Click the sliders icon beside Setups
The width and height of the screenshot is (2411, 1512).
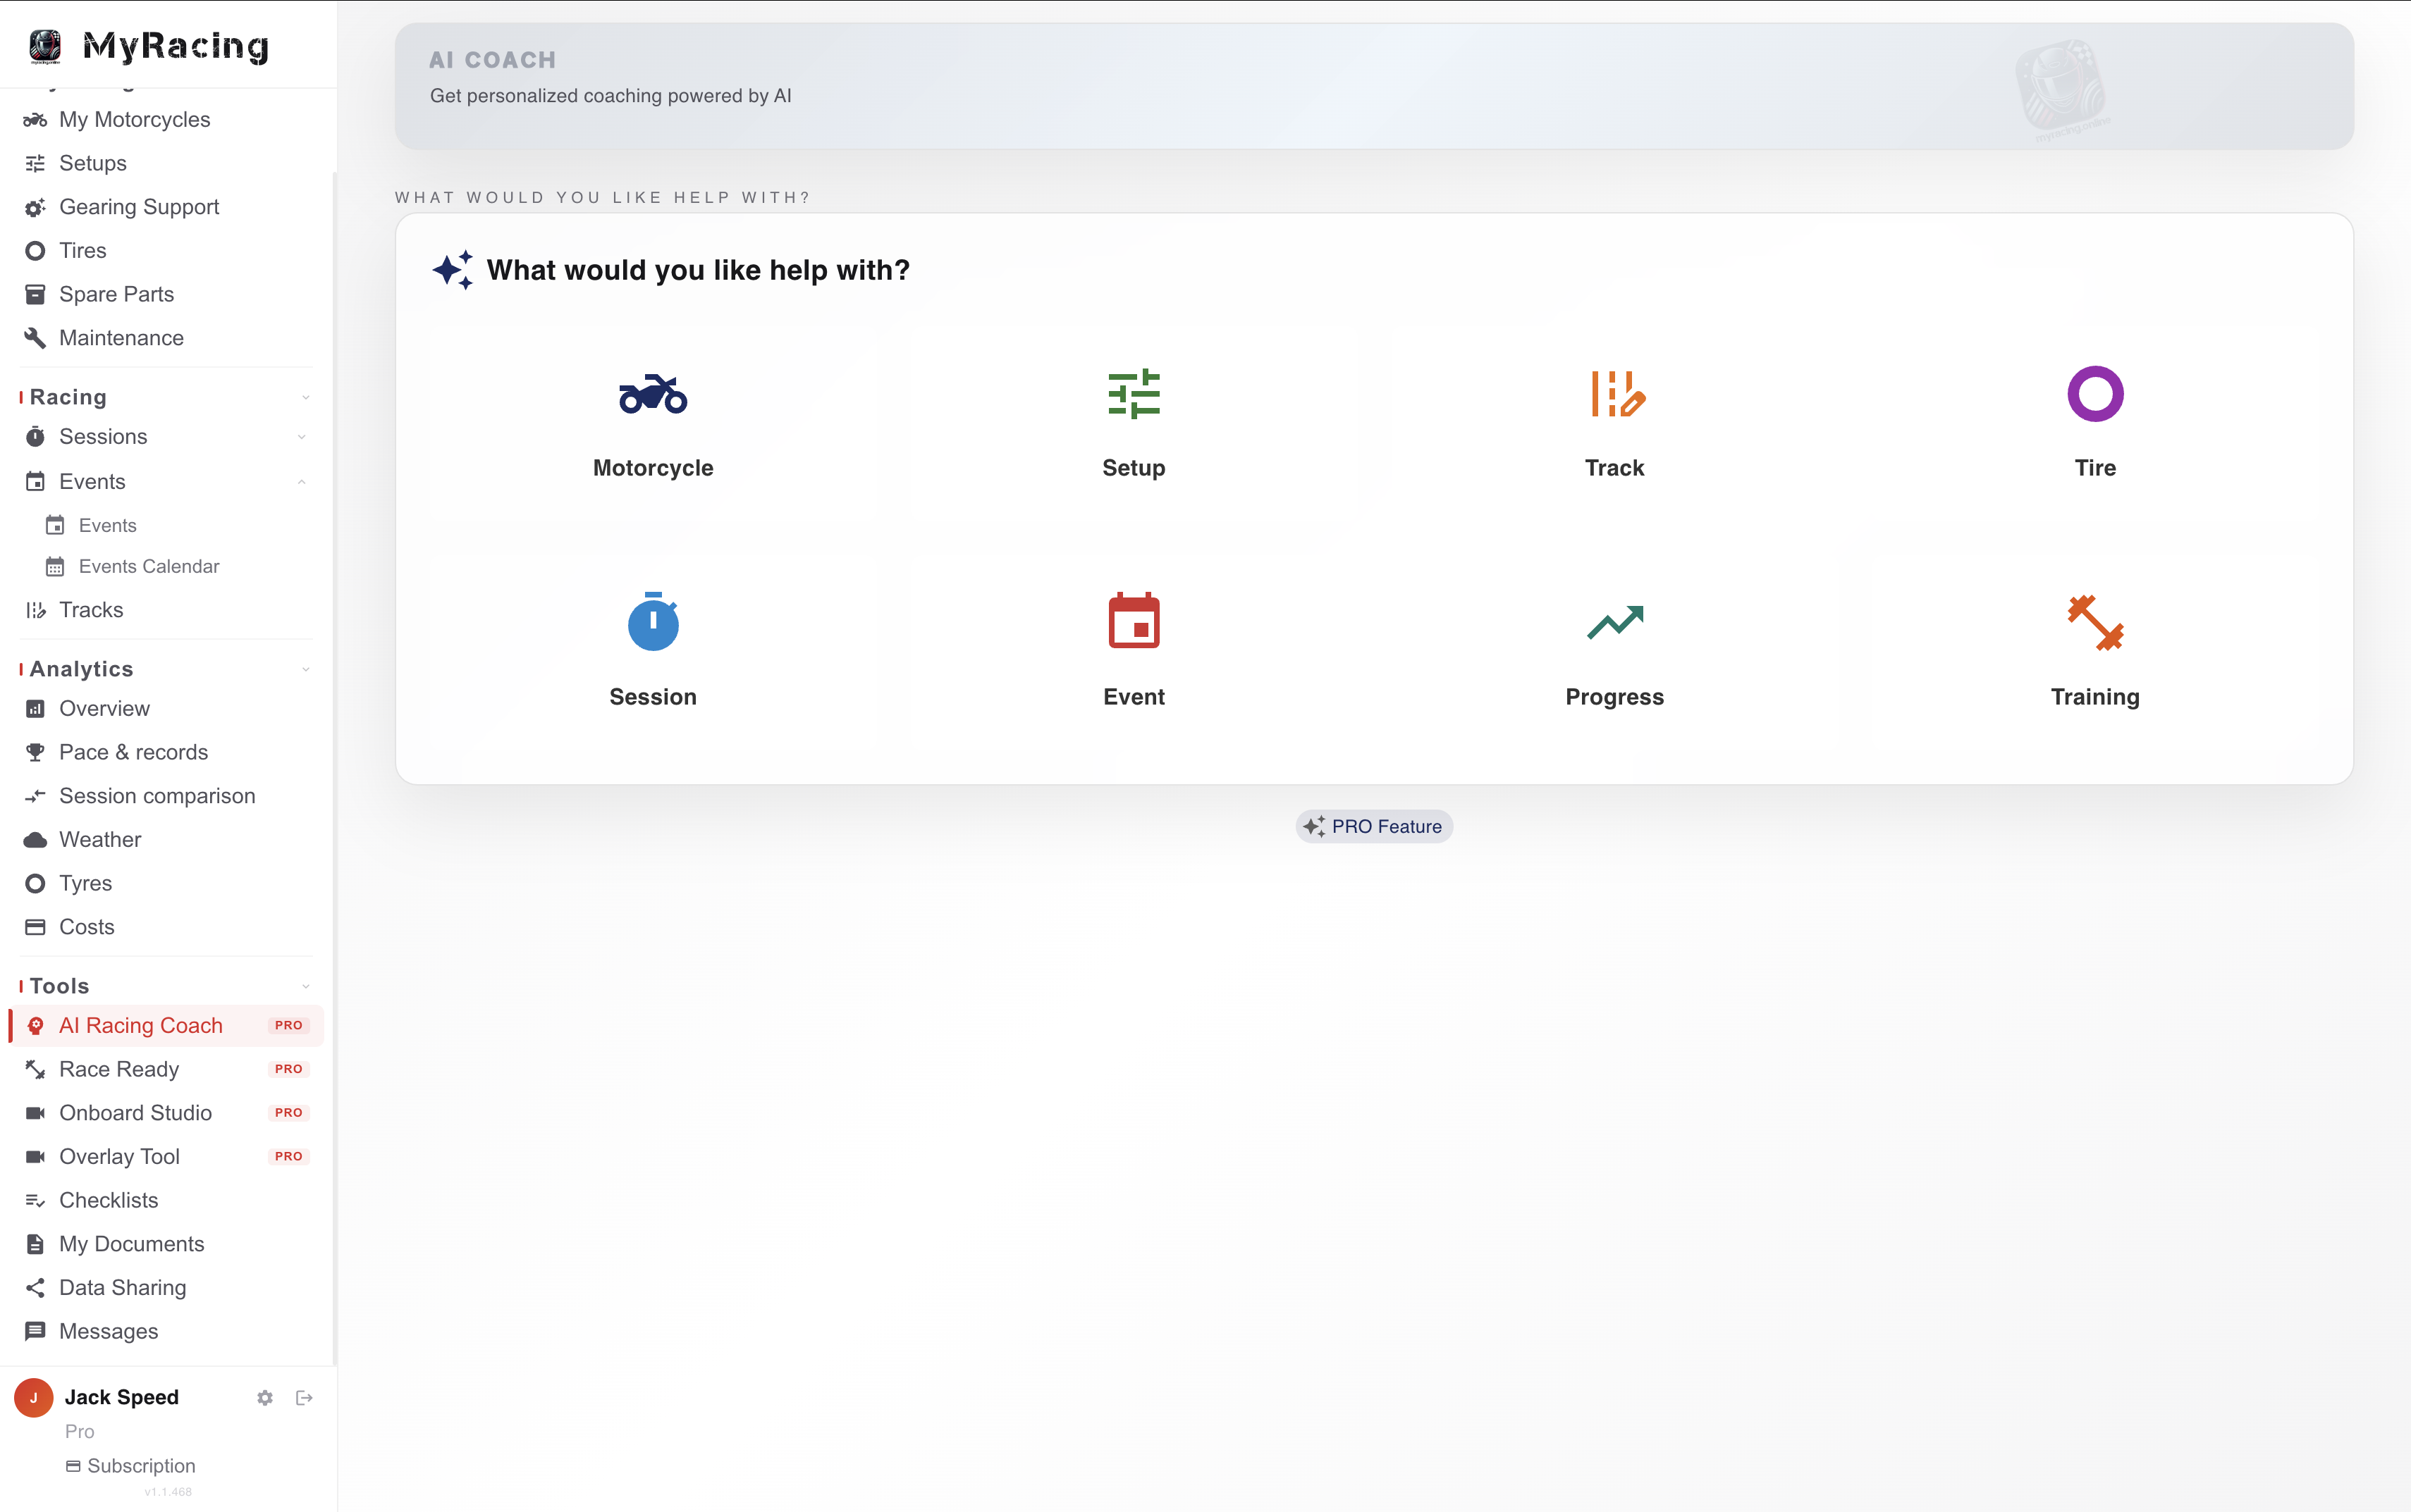point(35,163)
